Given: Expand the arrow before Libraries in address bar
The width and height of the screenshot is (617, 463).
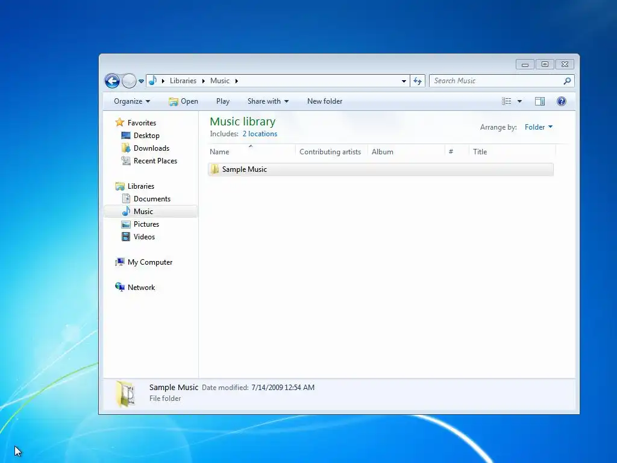Looking at the screenshot, I should (163, 81).
